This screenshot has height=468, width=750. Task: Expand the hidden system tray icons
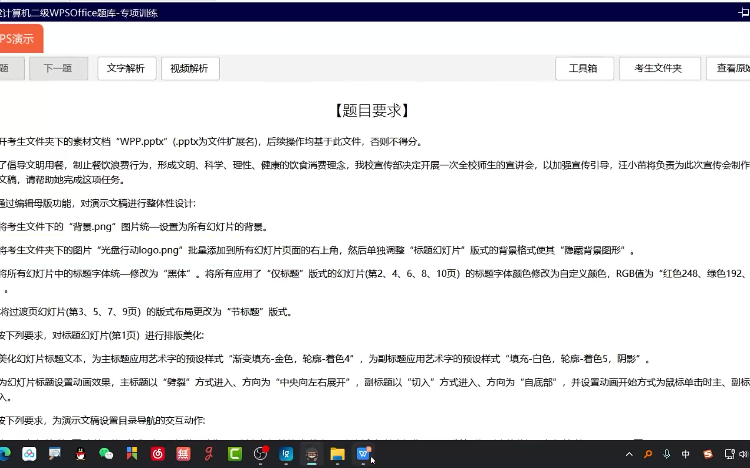tap(629, 454)
